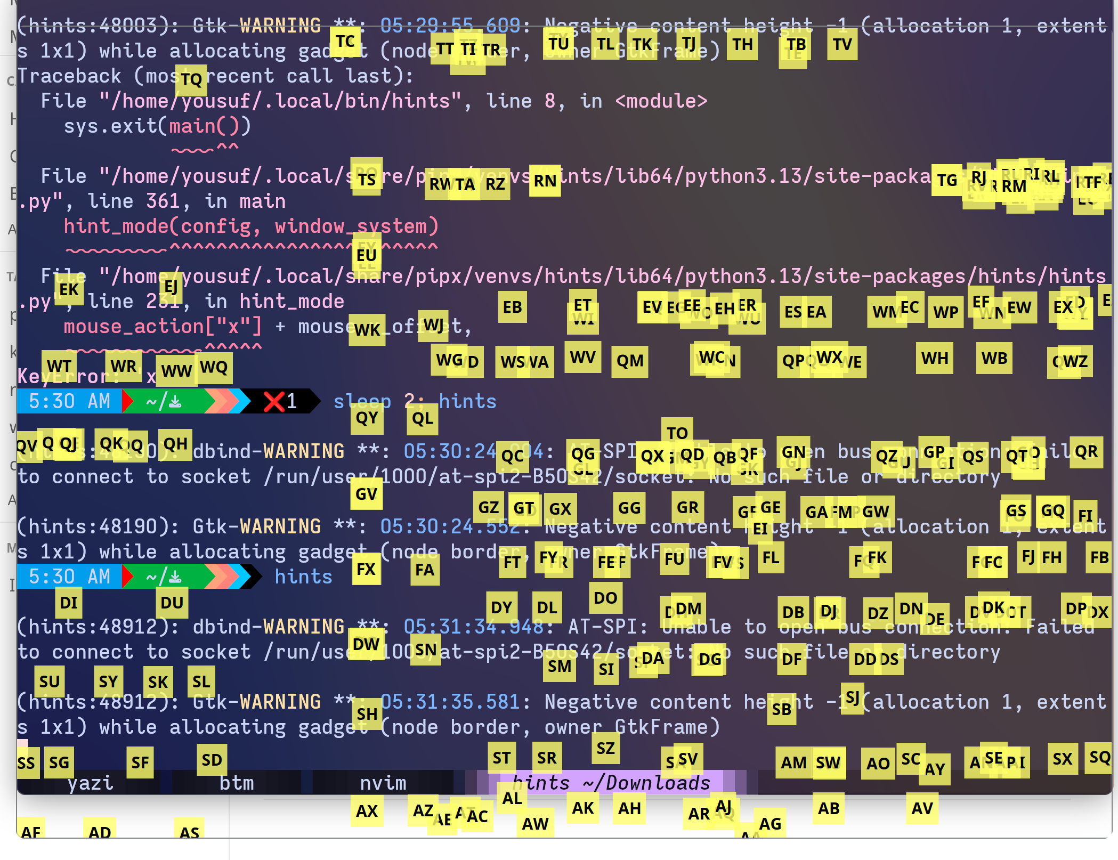Switch to the yazi terminal tab
1118x860 pixels.
point(90,782)
